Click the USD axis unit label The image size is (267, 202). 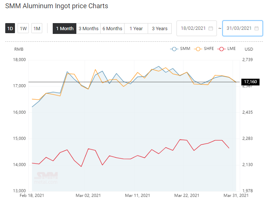[x=249, y=49]
